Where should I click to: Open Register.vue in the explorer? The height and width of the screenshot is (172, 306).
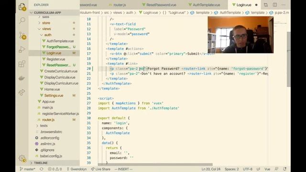55,59
